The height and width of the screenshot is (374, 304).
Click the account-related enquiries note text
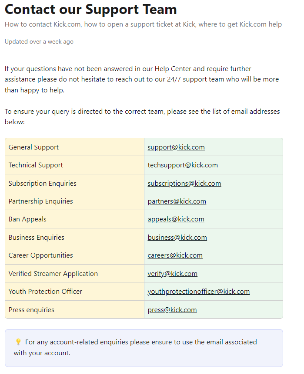pyautogui.click(x=135, y=347)
